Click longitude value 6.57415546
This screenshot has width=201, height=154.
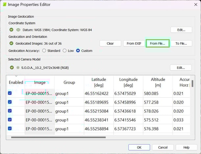125,120
